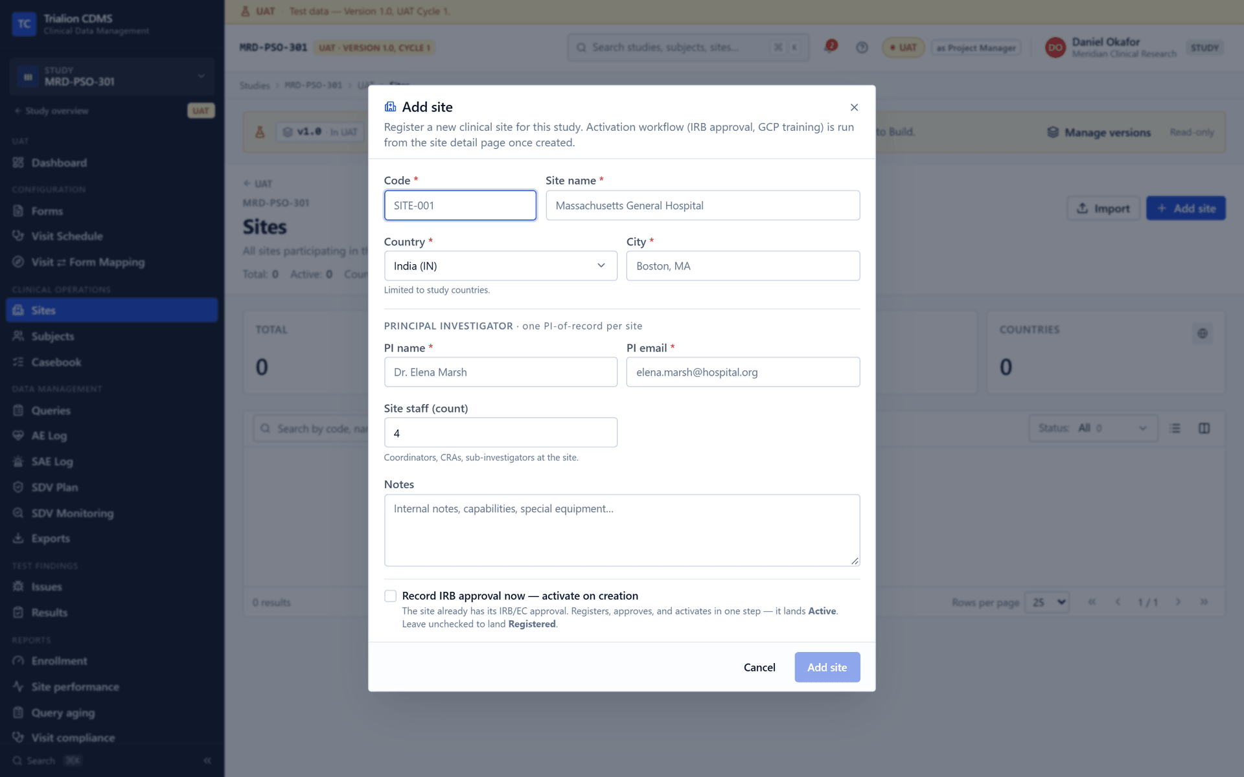Viewport: 1244px width, 777px height.
Task: Close the Add site dialog
Action: point(854,107)
